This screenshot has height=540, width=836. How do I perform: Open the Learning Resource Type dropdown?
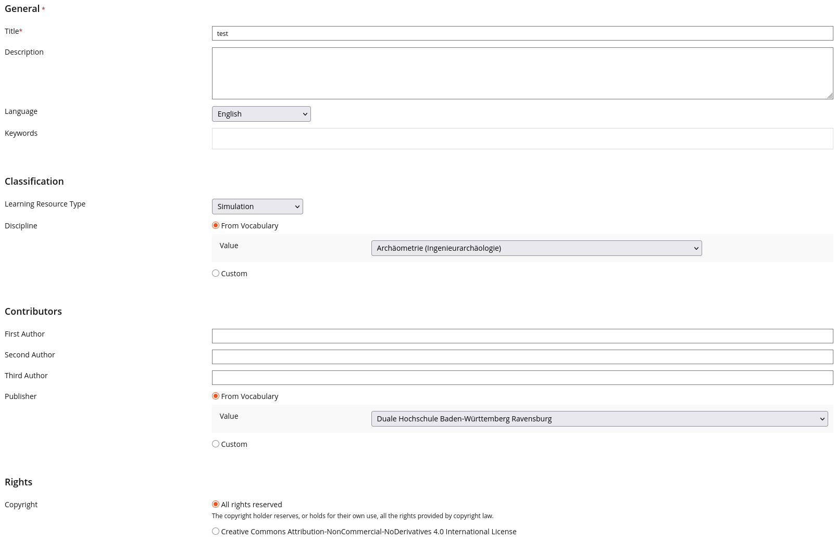click(257, 207)
